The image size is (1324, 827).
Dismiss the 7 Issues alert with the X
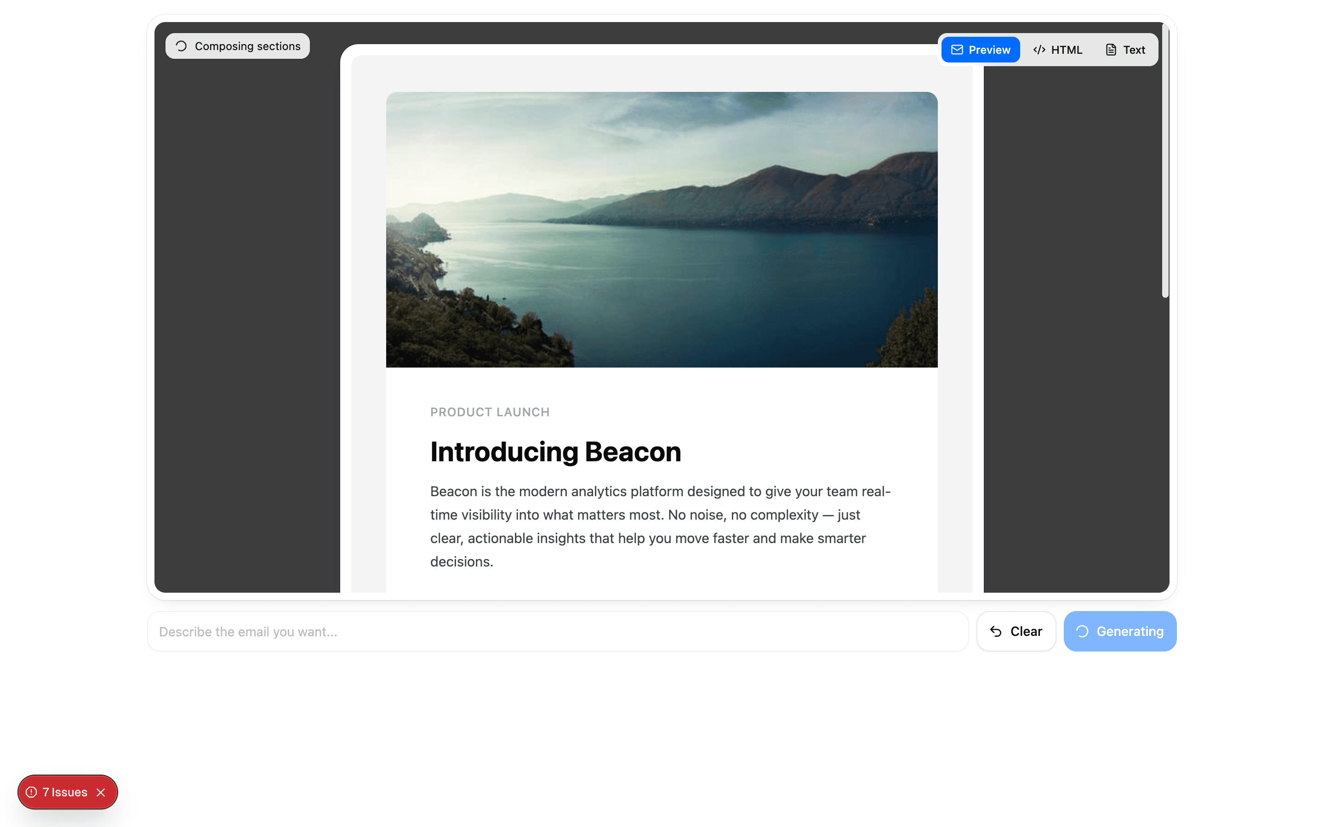[101, 792]
